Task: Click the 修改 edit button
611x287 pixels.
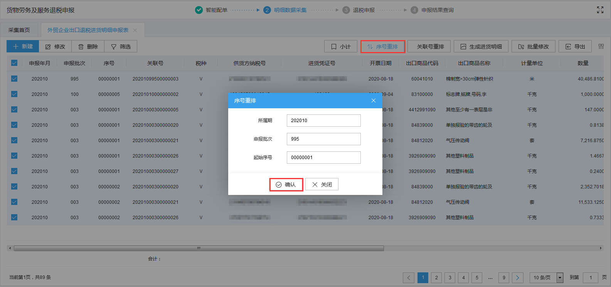Action: [55, 46]
